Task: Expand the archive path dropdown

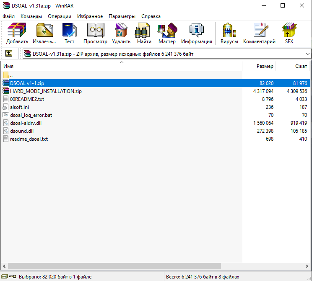Action: 307,54
